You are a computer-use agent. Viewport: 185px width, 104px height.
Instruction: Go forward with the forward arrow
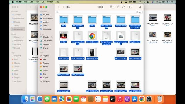pos(63,7)
